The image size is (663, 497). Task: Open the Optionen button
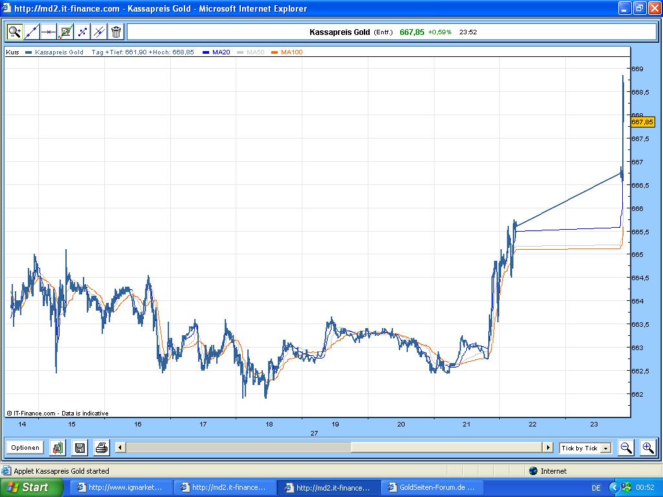tap(25, 448)
